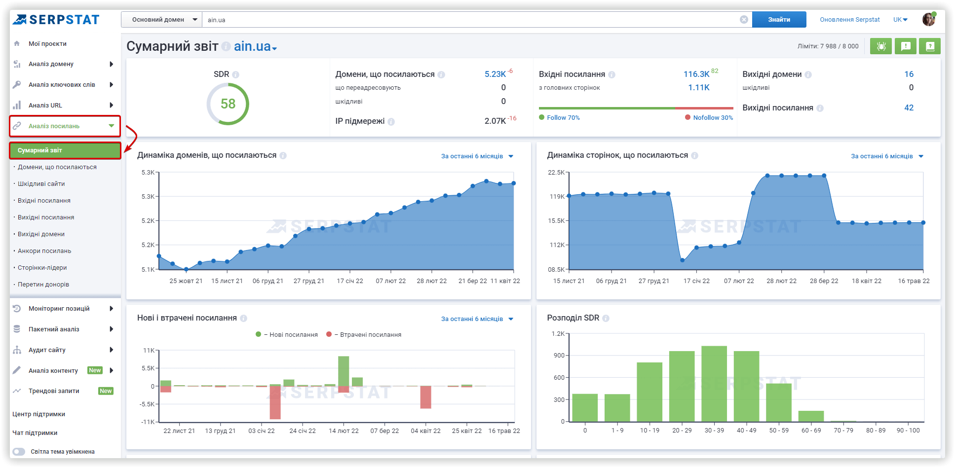Click info icon beside Вихідні посилання metric

(x=820, y=108)
